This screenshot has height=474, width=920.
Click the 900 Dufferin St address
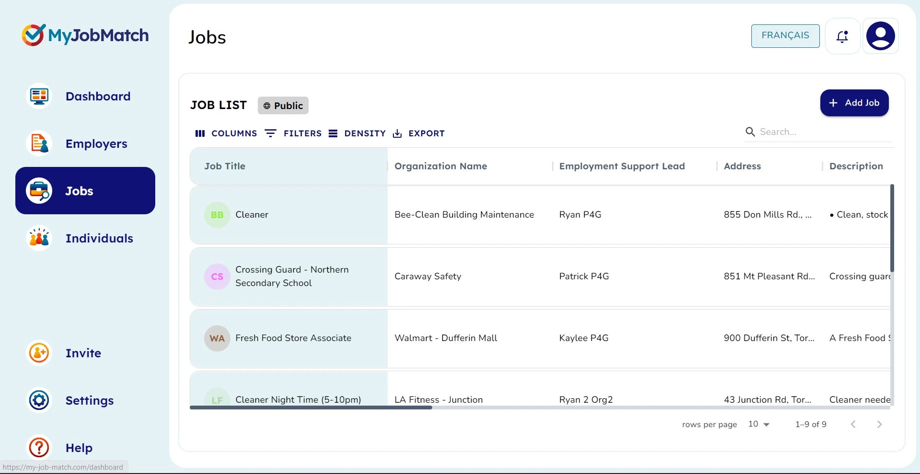coord(769,338)
